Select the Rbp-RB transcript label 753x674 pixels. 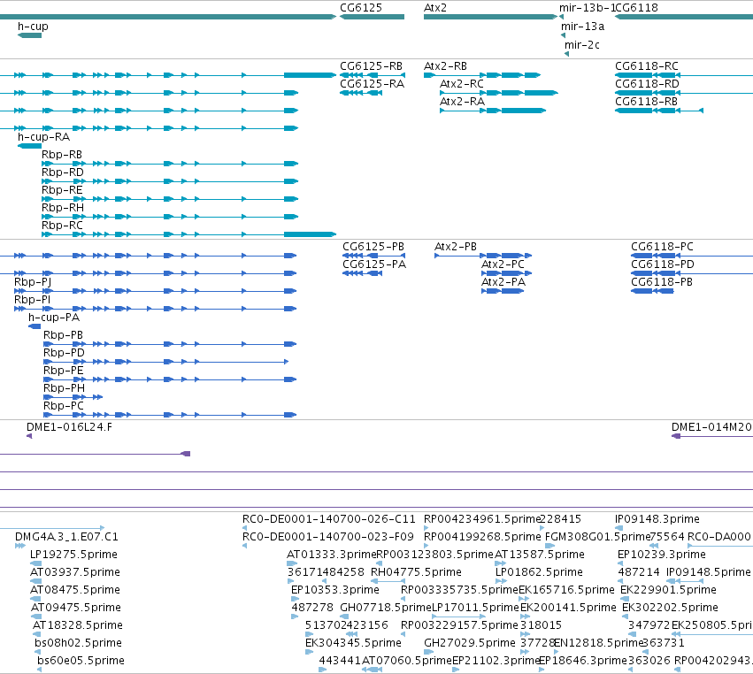(62, 155)
